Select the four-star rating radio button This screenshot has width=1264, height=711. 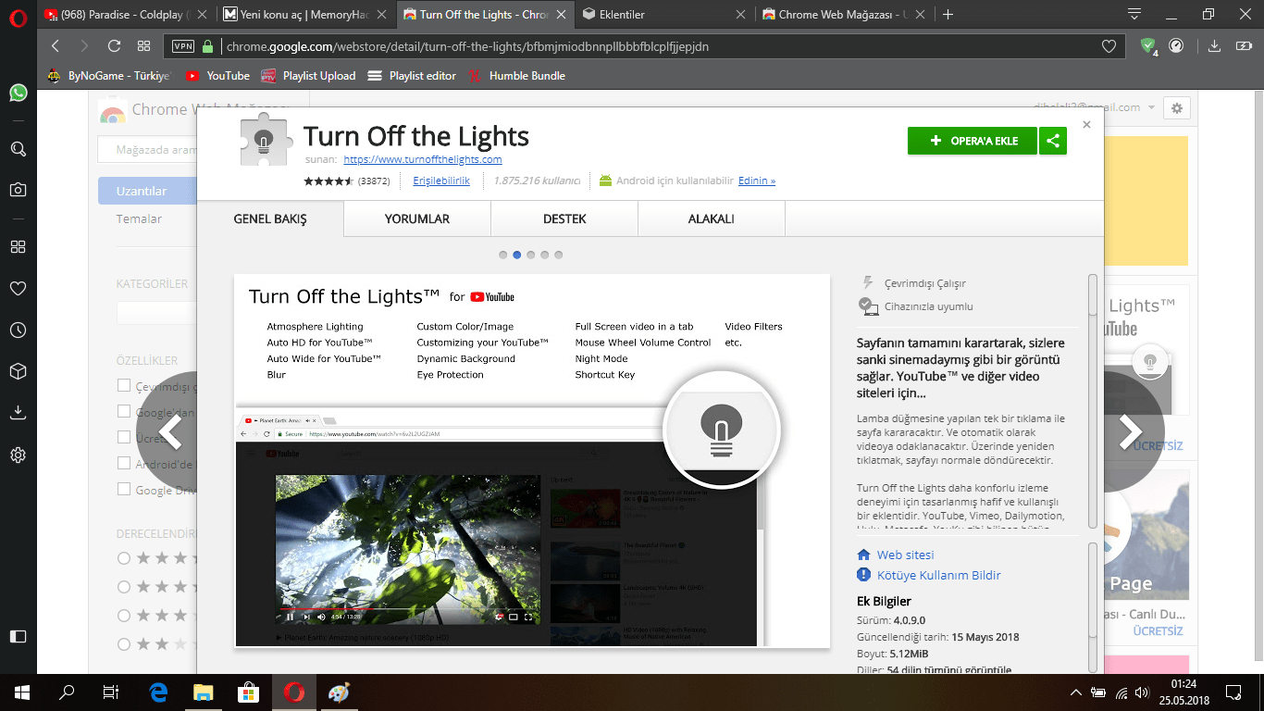(x=124, y=587)
